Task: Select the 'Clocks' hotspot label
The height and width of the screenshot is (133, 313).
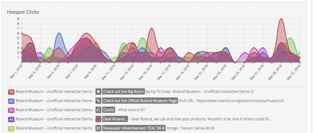Action: click(109, 110)
